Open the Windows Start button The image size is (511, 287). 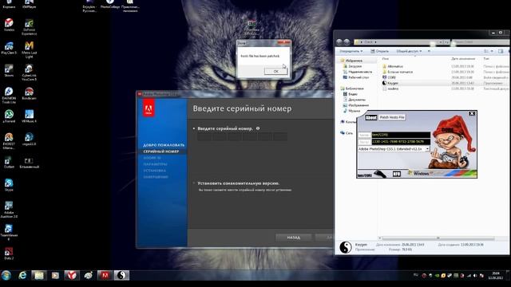[6, 275]
